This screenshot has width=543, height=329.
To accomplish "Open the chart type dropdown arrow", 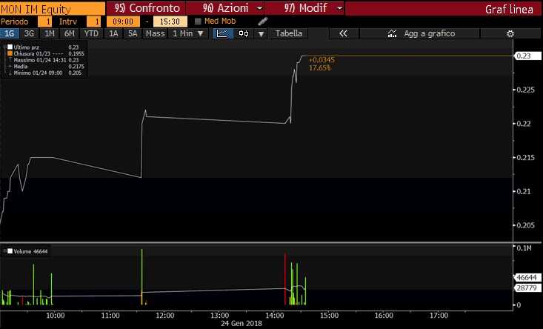I will click(261, 34).
